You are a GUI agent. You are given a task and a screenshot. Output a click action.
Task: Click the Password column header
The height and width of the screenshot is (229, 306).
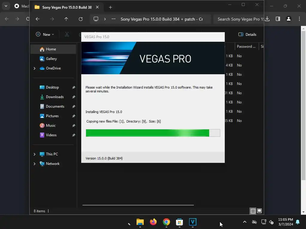(x=247, y=47)
